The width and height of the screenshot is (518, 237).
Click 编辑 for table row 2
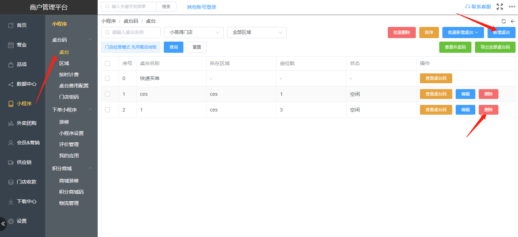[x=465, y=110]
